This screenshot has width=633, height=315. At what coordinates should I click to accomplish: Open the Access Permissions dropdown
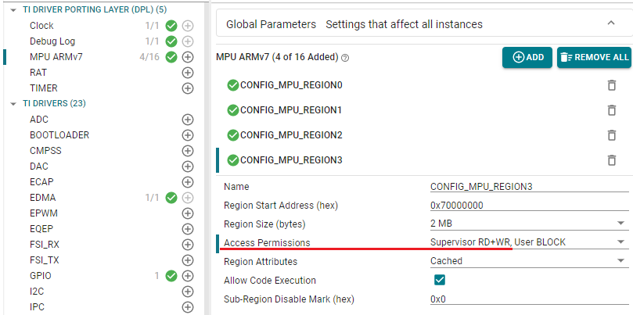[x=529, y=242]
